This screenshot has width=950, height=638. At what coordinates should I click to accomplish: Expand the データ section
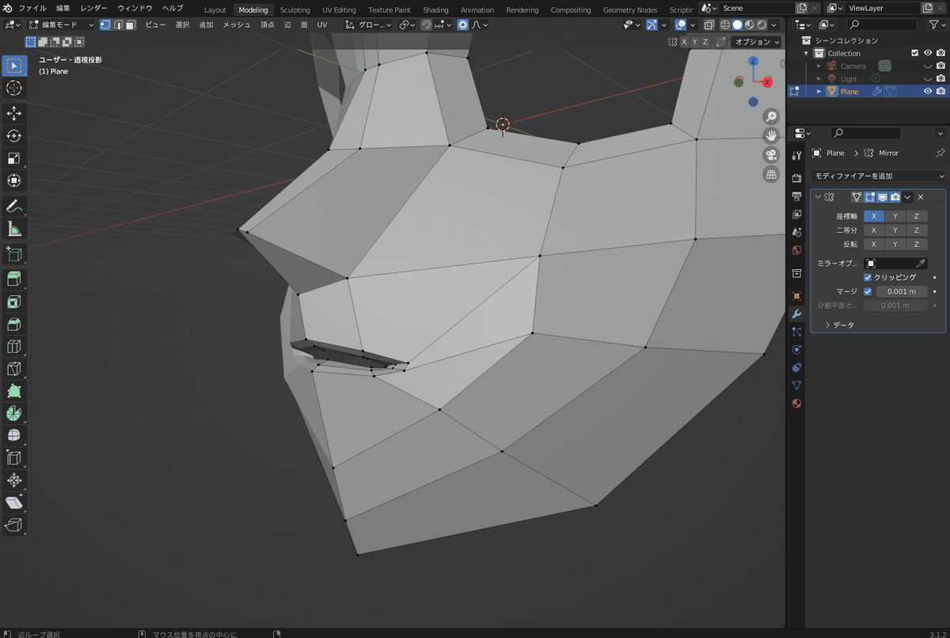pyautogui.click(x=839, y=325)
